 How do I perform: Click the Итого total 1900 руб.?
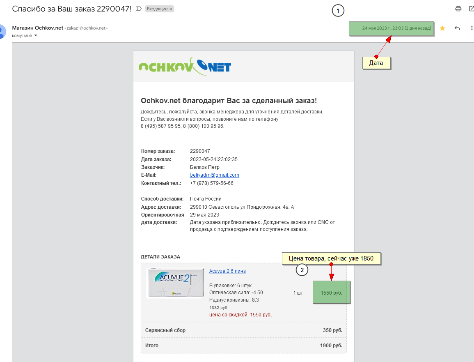point(331,345)
